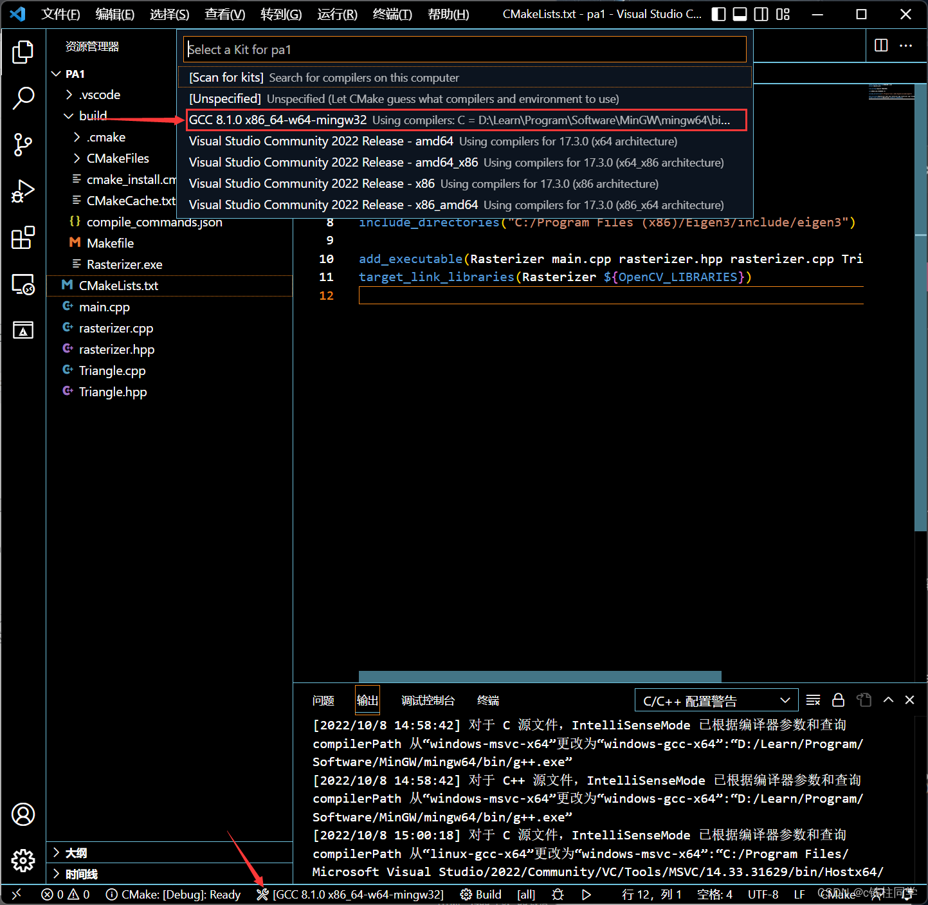Open the Search view in activity bar

click(x=23, y=98)
